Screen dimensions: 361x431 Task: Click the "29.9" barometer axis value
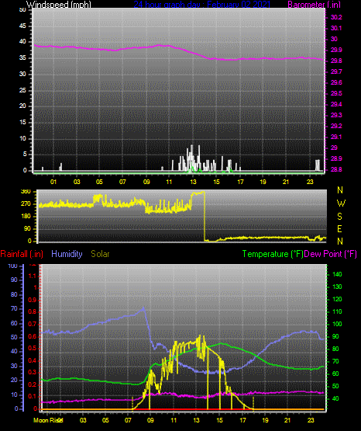tap(336, 50)
